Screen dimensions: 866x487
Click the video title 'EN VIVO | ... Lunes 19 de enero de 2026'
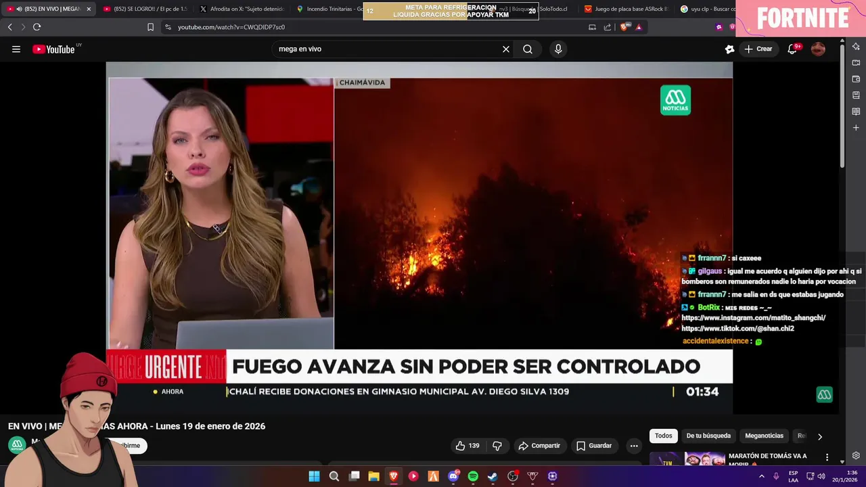pos(137,426)
